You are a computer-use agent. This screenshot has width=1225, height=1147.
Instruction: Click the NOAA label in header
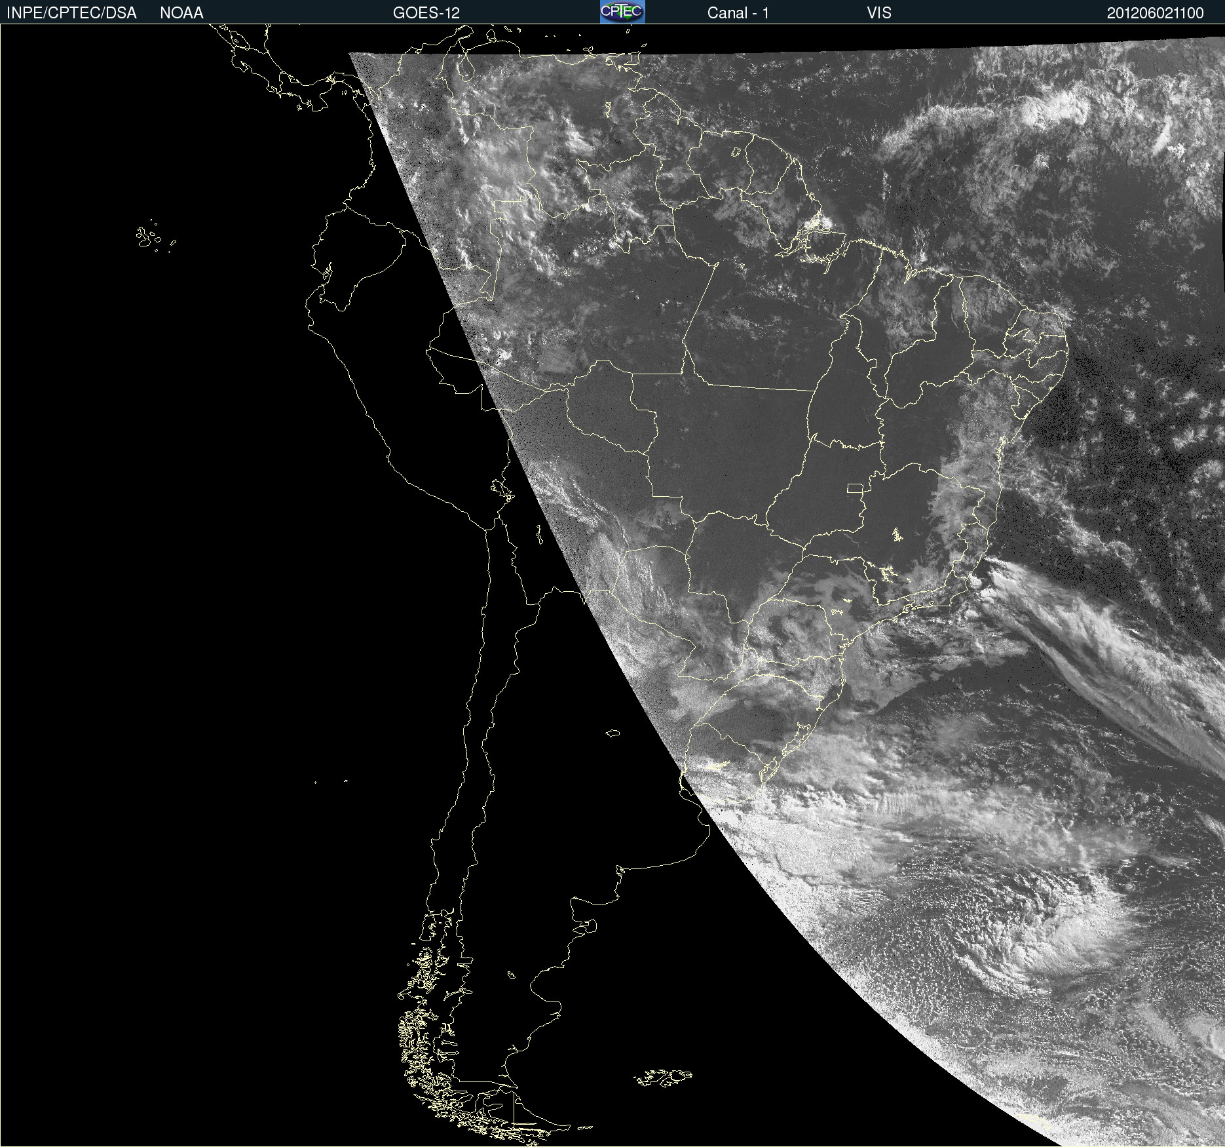[x=181, y=13]
